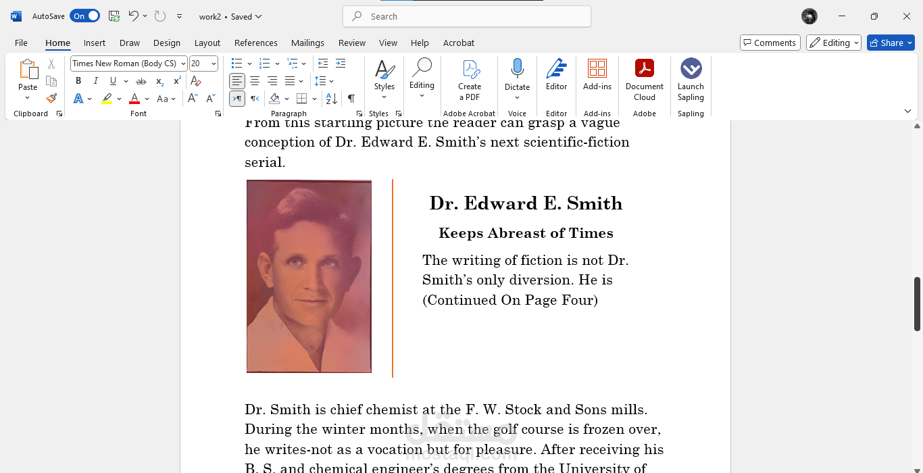
Task: Click the Save icon in title bar
Action: point(114,16)
